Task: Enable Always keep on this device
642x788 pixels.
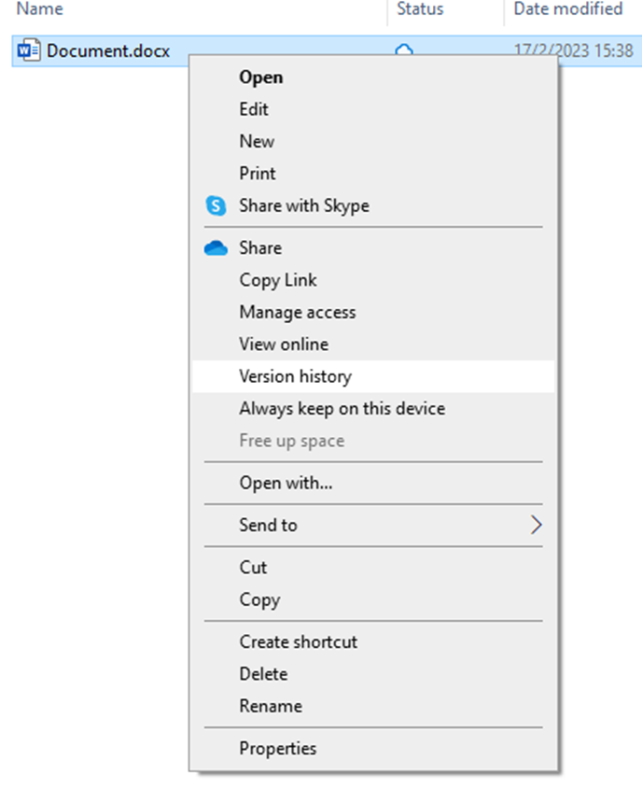Action: click(x=342, y=408)
